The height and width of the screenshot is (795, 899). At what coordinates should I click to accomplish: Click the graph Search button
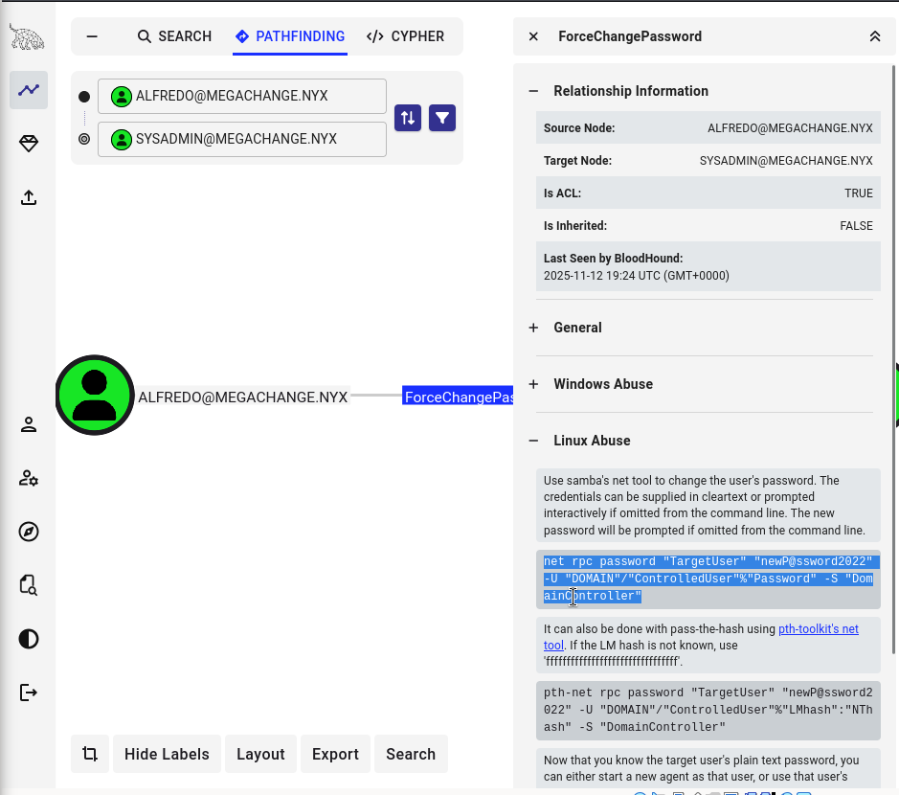pos(411,754)
